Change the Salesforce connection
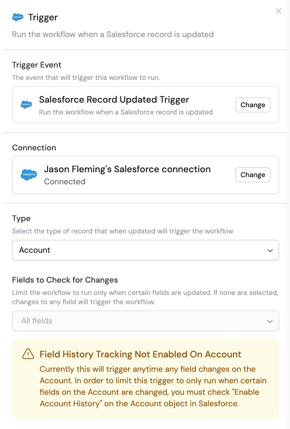 point(253,175)
